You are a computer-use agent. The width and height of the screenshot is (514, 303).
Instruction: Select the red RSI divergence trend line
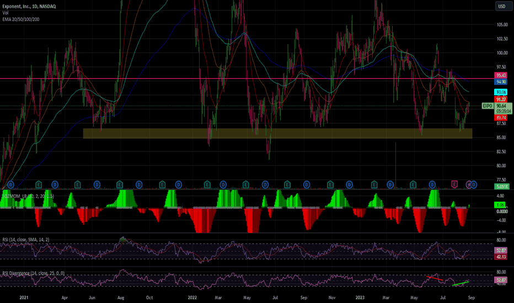pos(435,278)
